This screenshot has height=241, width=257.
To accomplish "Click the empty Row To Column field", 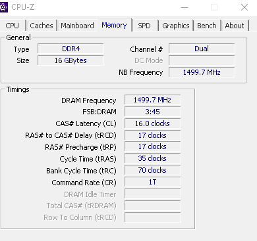I will [152, 217].
